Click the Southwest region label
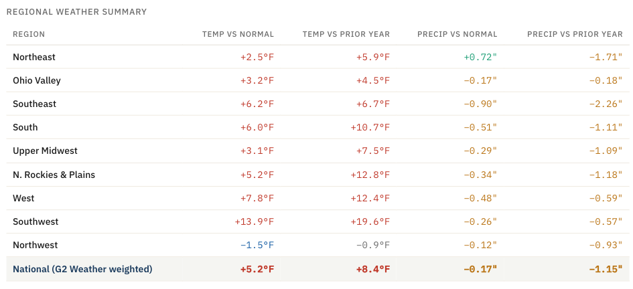 pyautogui.click(x=36, y=221)
